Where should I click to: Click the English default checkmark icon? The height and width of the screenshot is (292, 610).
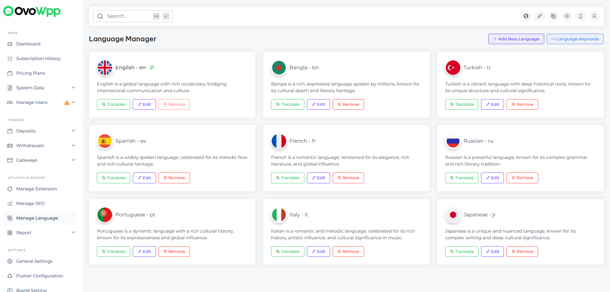click(152, 67)
